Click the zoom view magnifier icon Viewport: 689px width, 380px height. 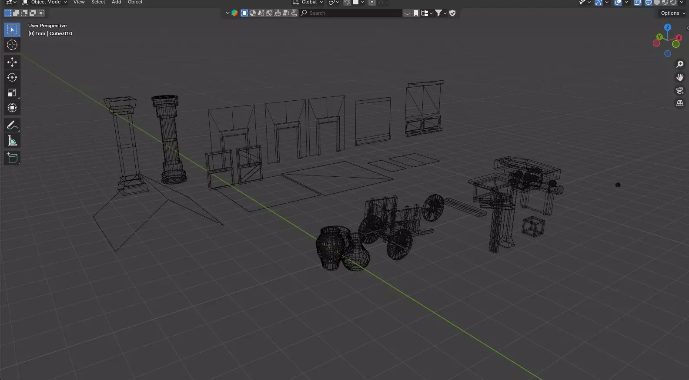680,64
